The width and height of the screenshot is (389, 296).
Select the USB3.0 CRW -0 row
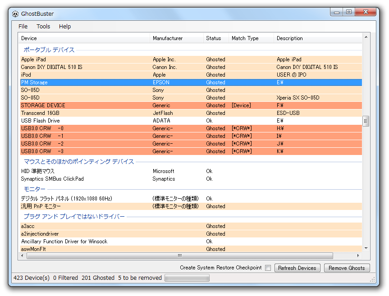point(191,128)
